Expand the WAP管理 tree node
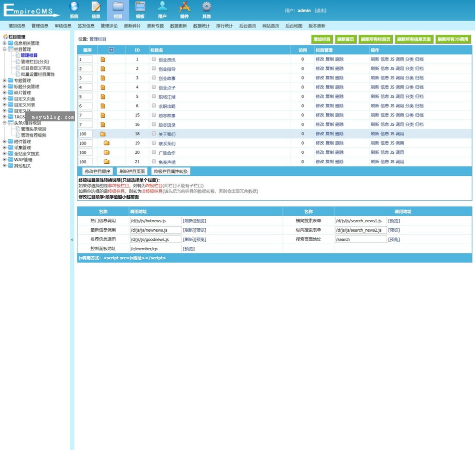 click(x=4, y=160)
